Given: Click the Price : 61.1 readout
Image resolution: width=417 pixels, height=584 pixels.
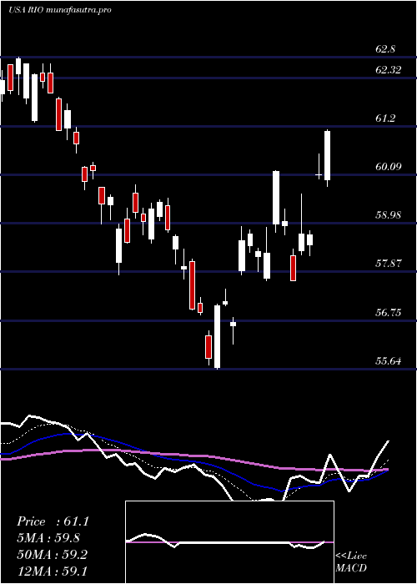Looking at the screenshot, I should coord(53,521).
